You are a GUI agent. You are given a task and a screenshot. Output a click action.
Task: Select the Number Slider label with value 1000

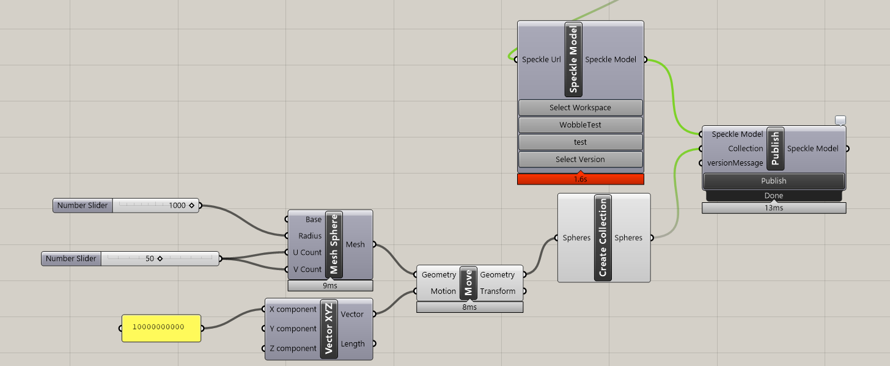[83, 205]
